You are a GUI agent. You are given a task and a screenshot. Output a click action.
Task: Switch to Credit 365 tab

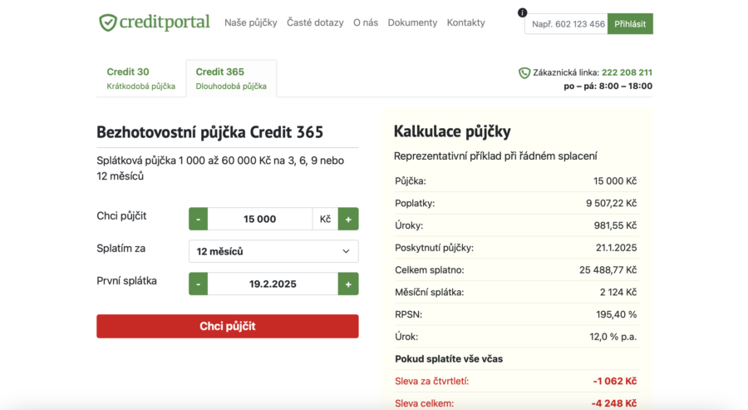tap(231, 78)
